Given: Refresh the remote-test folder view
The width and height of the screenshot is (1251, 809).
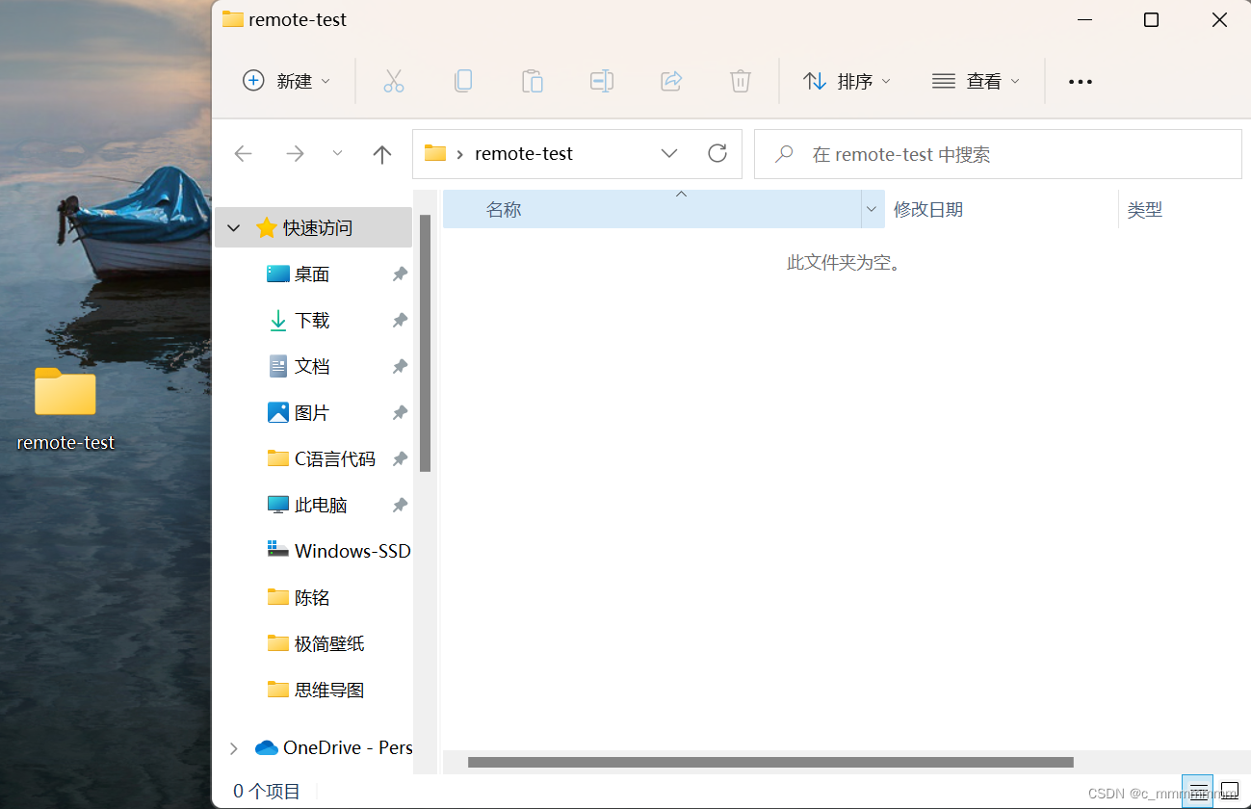Looking at the screenshot, I should [x=717, y=153].
